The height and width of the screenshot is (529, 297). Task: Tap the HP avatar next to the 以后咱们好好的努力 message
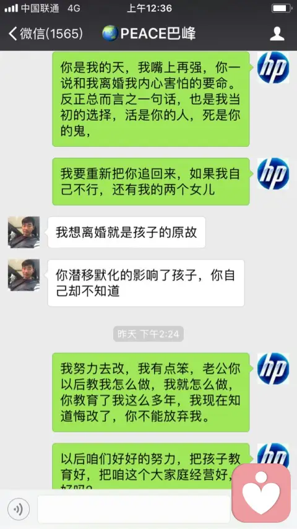coord(273,454)
